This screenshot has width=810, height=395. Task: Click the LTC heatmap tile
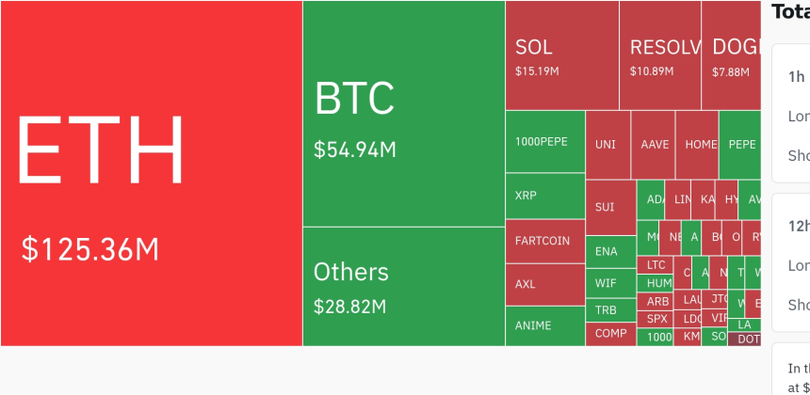655,265
